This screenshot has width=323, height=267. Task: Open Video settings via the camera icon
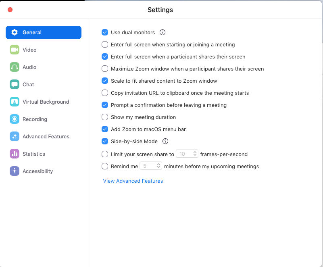15,50
